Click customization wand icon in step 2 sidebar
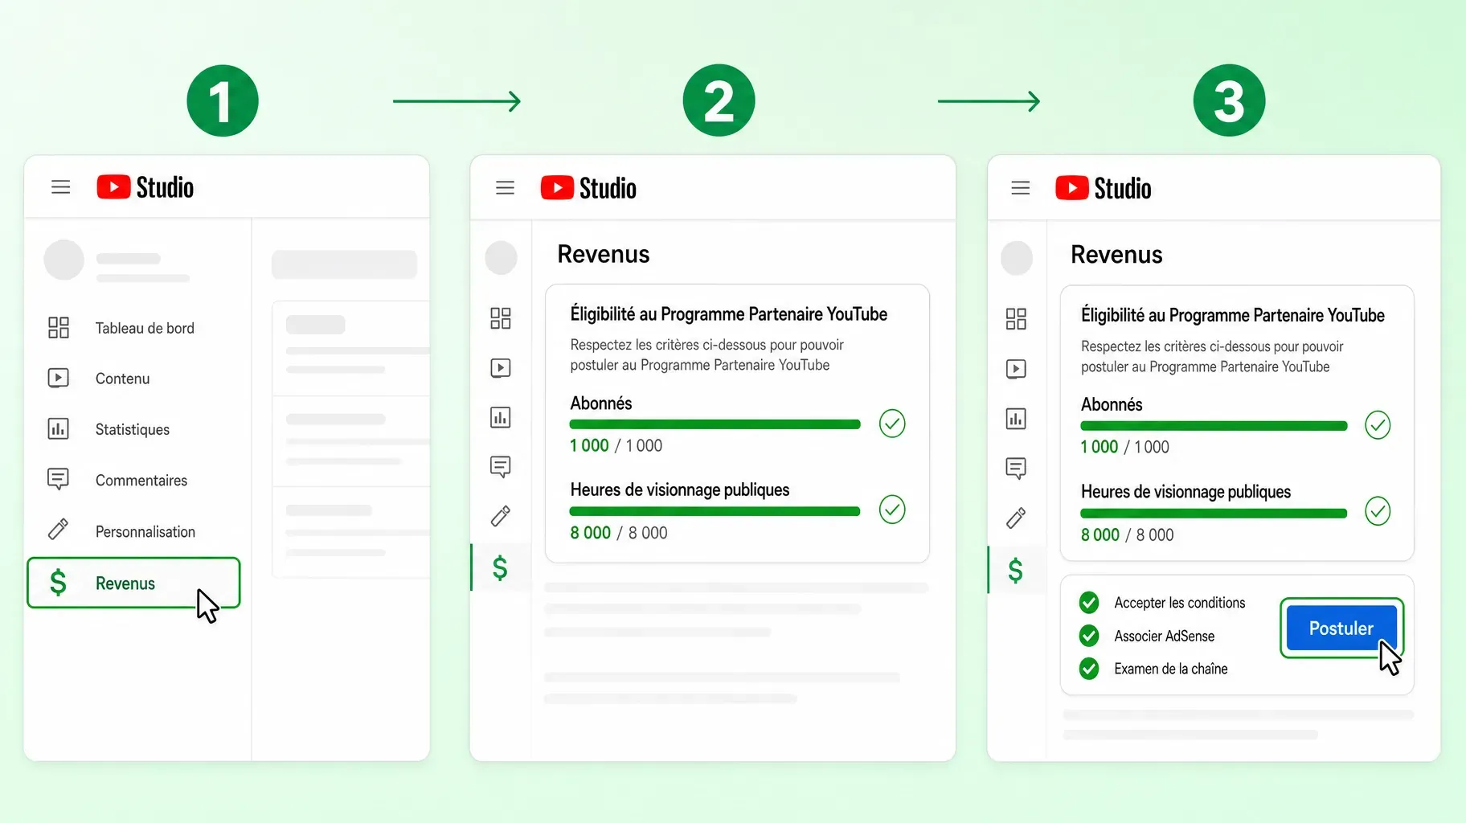The width and height of the screenshot is (1466, 823). [x=501, y=516]
